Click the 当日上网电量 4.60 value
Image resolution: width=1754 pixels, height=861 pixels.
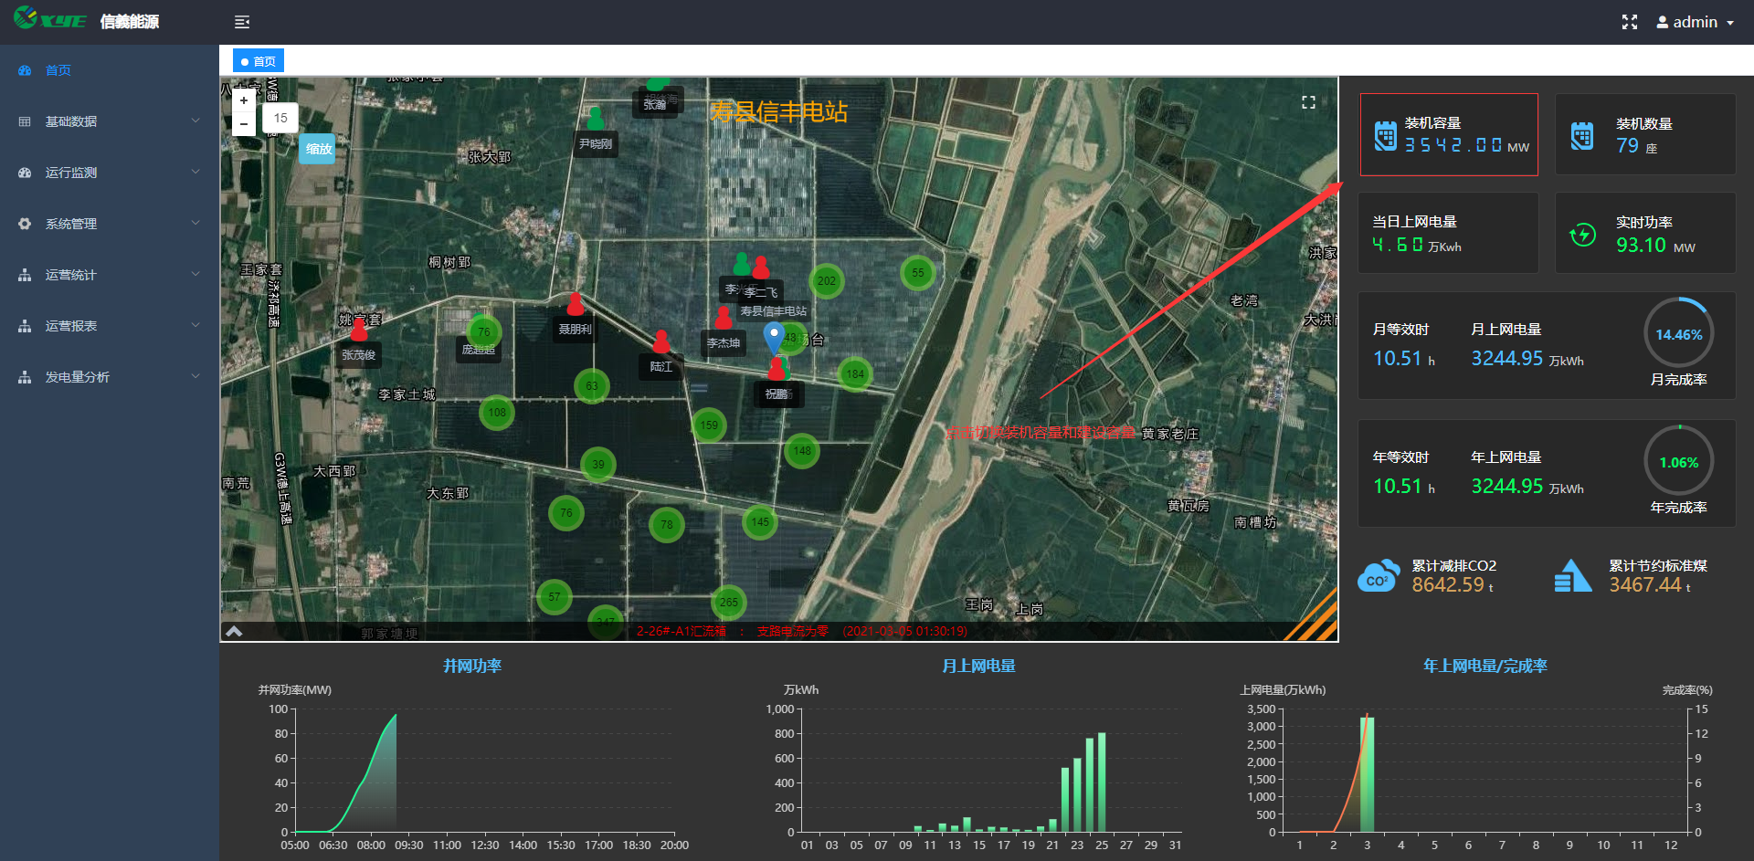coord(1398,245)
